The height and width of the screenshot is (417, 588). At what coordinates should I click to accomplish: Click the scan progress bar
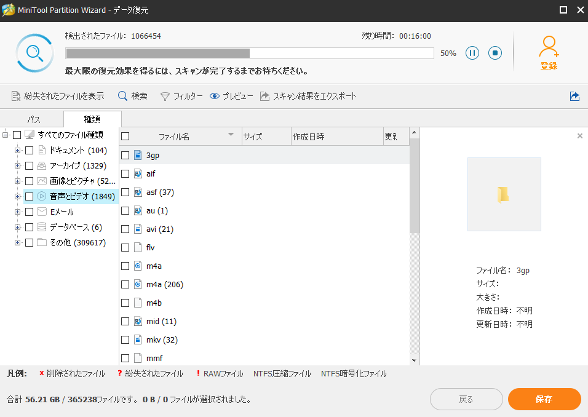click(x=250, y=54)
